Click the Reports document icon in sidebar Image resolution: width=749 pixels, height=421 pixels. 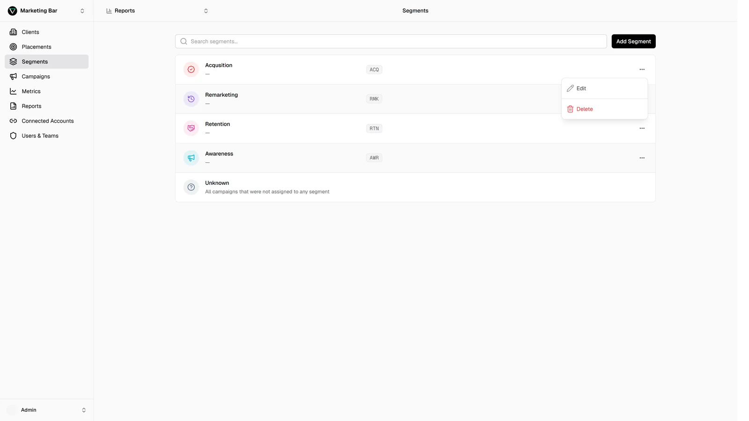click(x=14, y=106)
